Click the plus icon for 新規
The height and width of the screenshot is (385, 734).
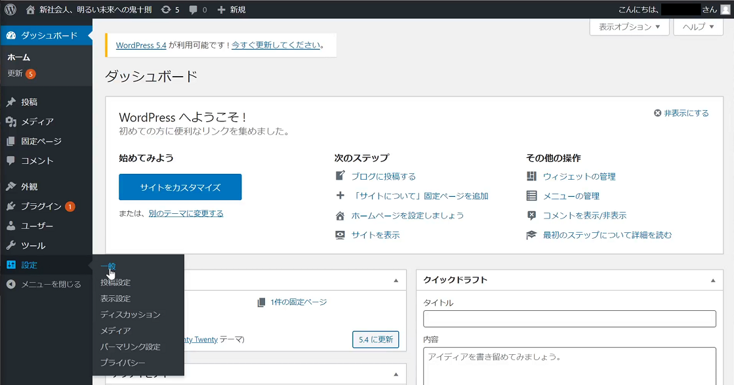click(222, 9)
